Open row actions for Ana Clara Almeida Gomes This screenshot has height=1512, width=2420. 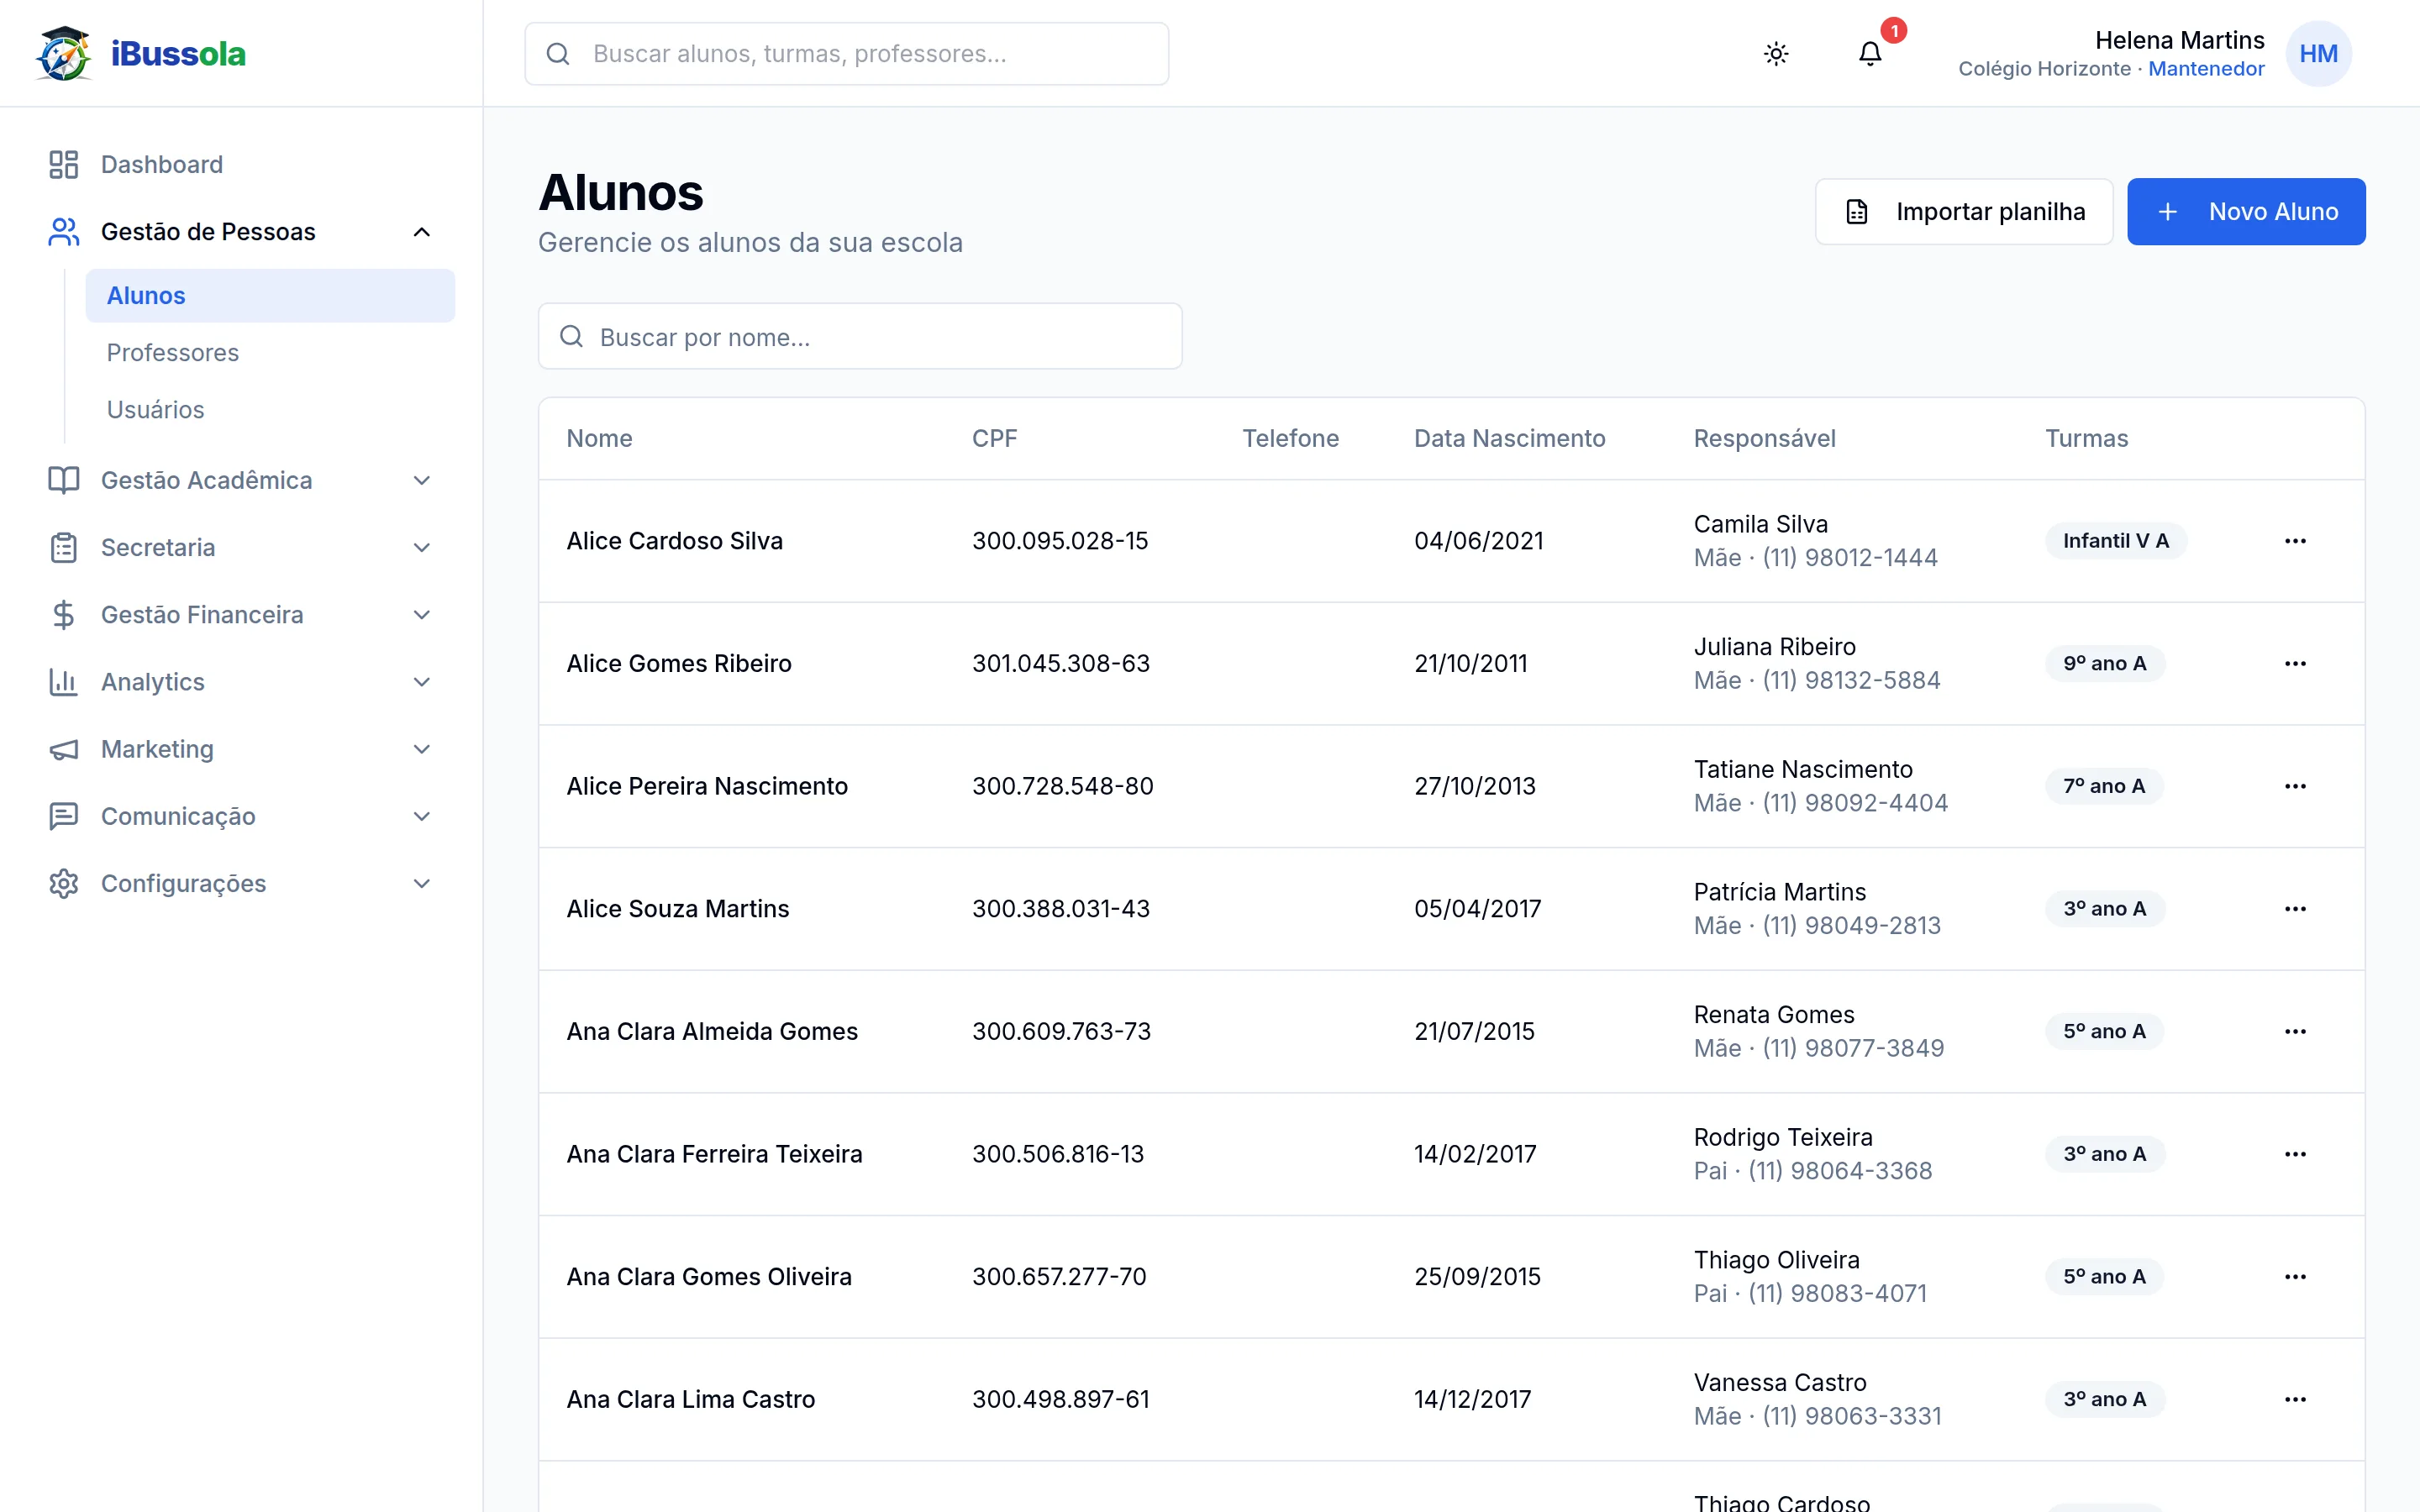[x=2295, y=1032]
